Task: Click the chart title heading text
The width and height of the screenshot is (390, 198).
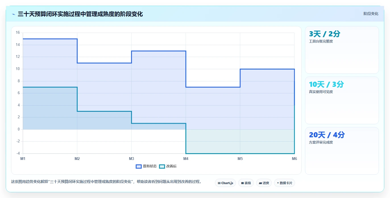Action: point(80,14)
